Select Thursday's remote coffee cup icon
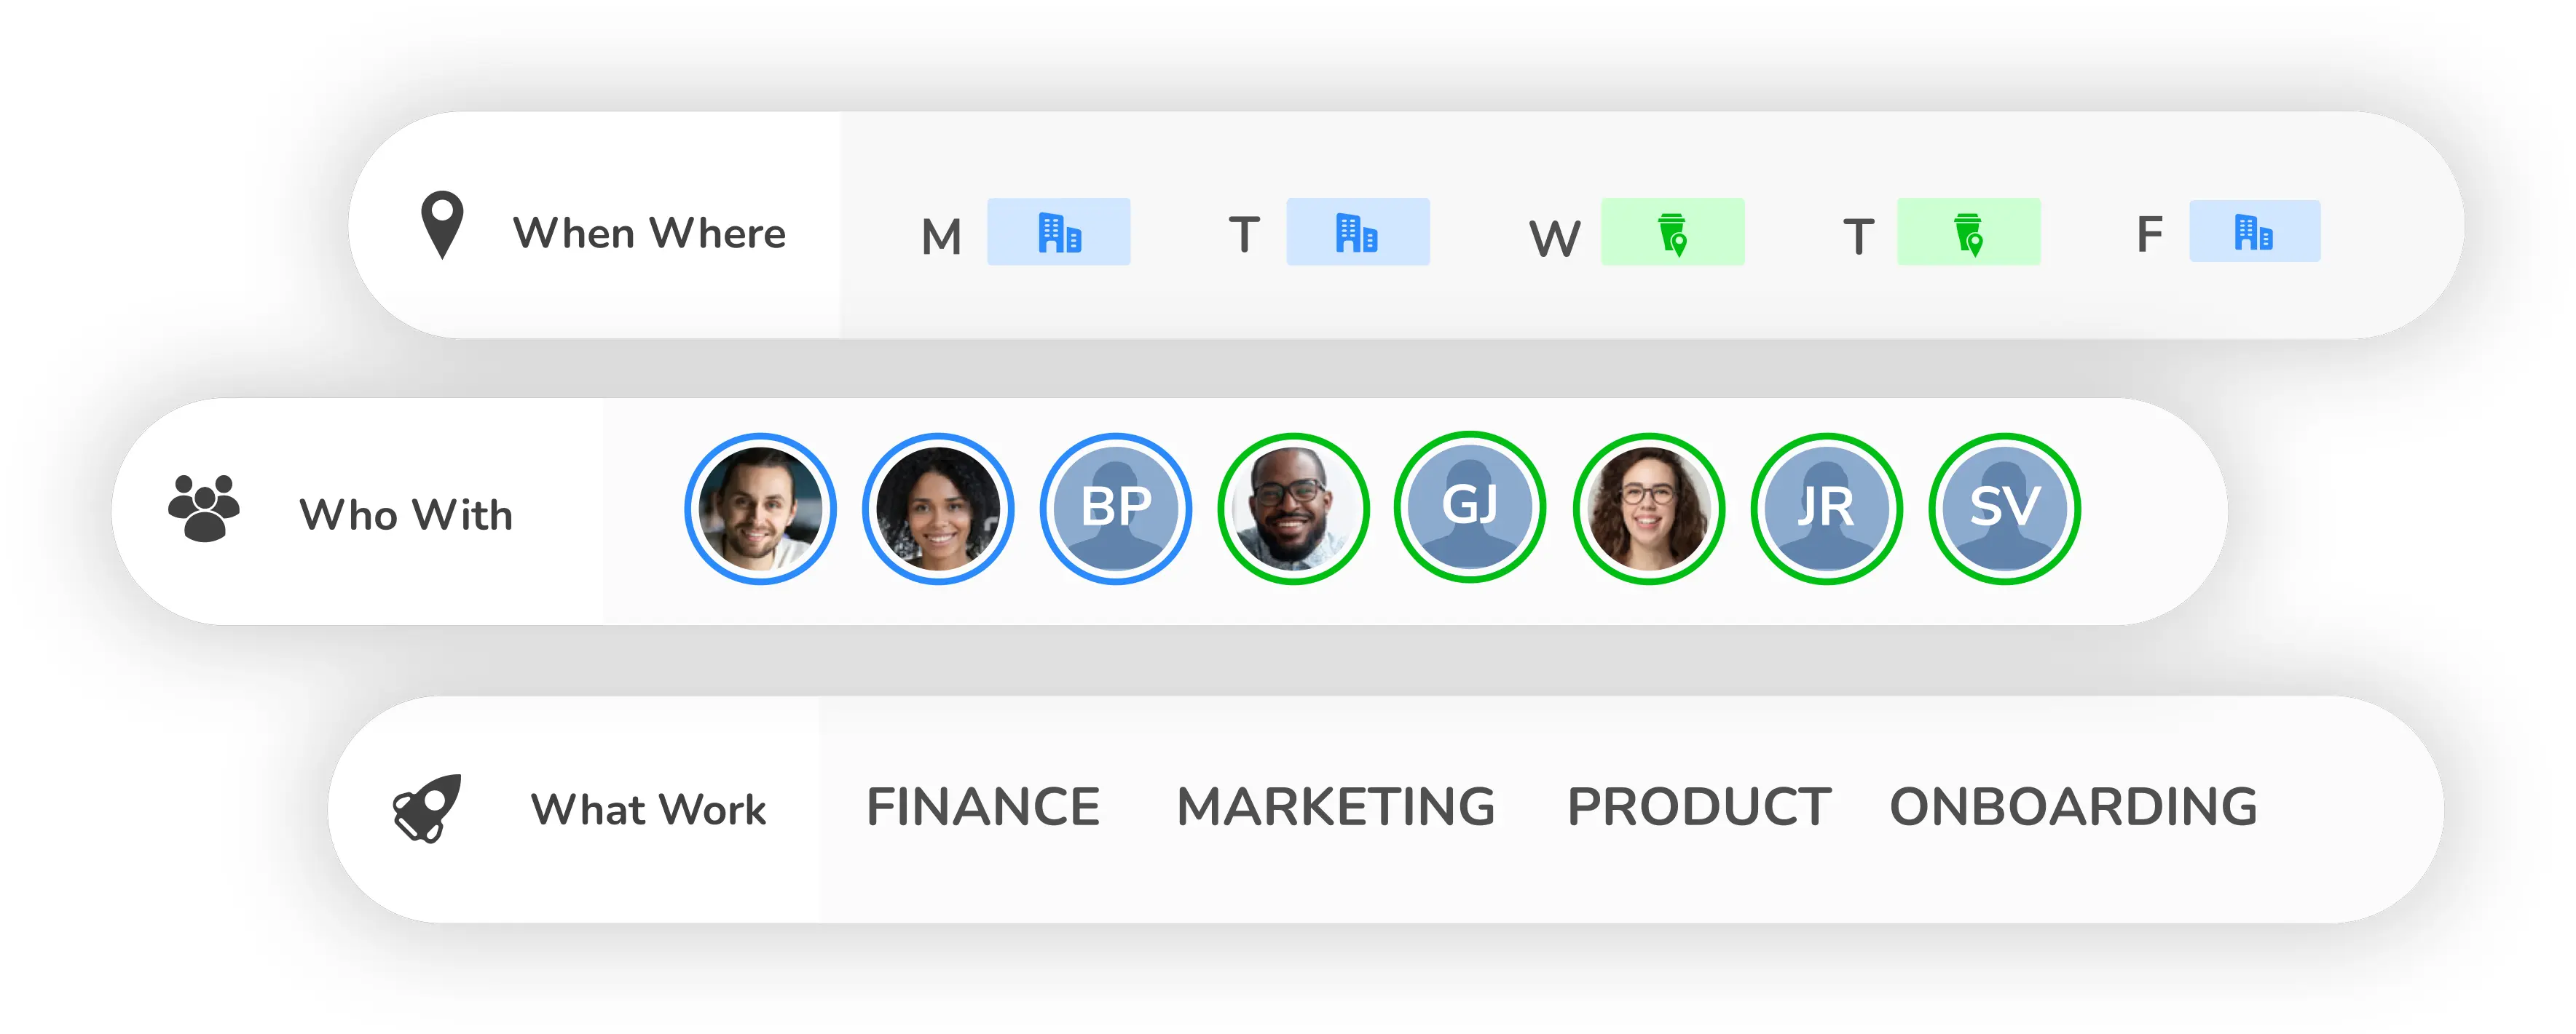 pos(1968,233)
